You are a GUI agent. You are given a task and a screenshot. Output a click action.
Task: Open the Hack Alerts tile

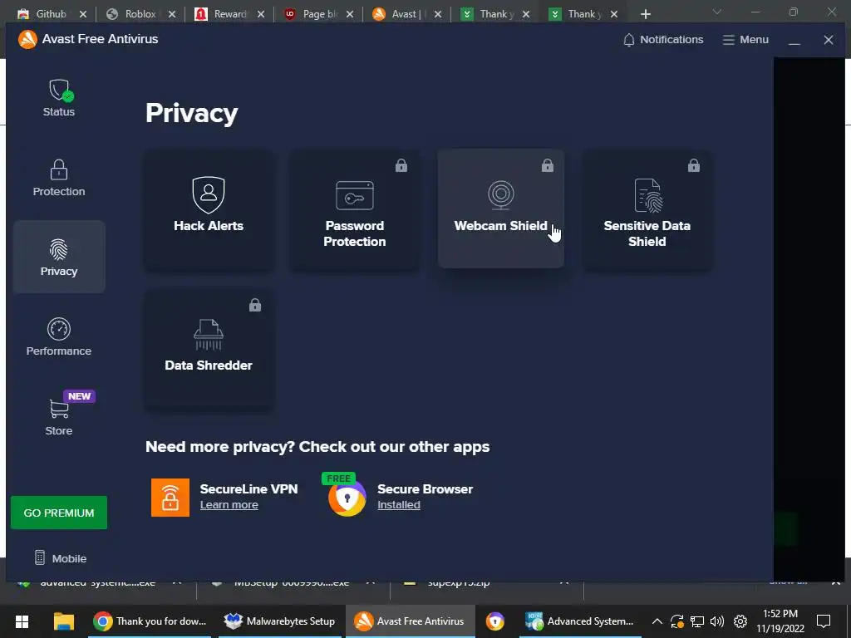[209, 209]
